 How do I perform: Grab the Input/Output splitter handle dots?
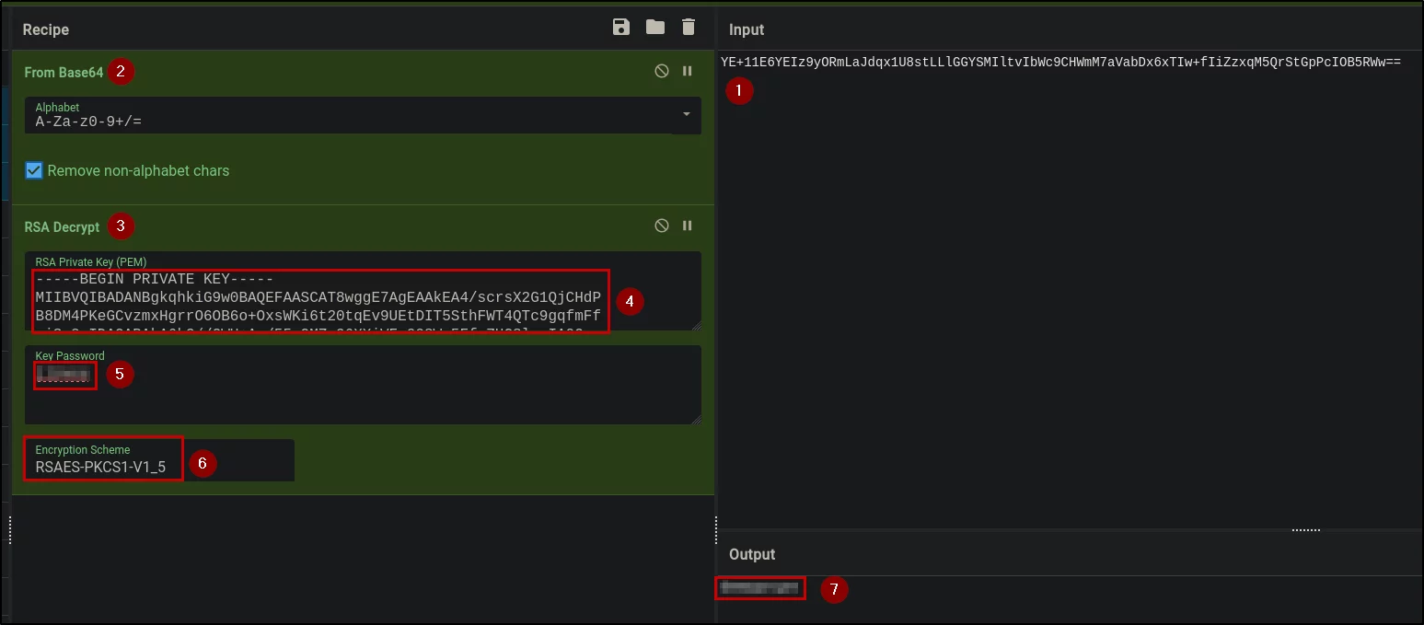(1306, 530)
